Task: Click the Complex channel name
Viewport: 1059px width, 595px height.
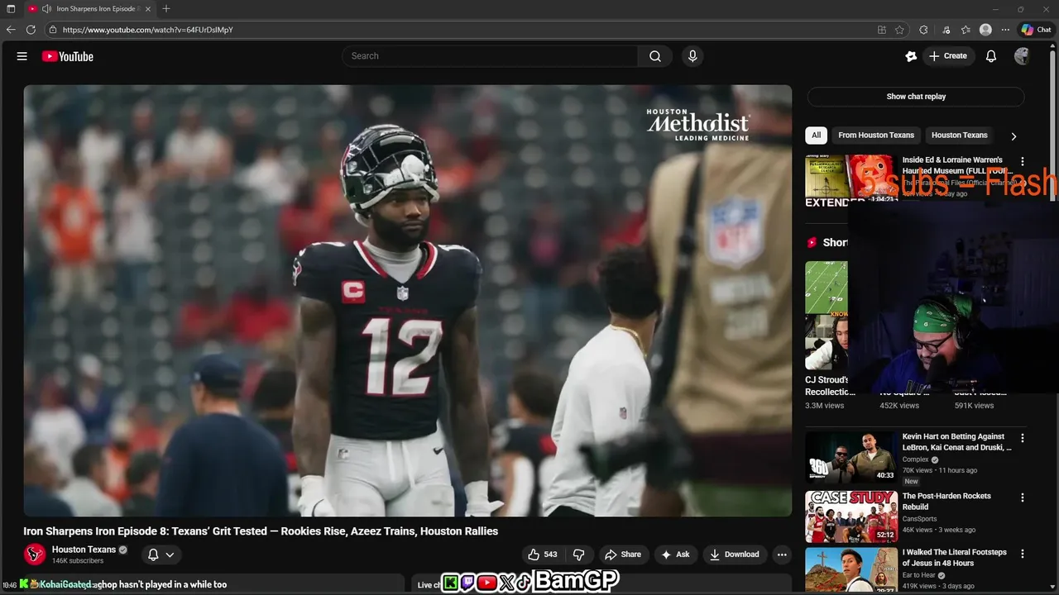Action: (x=915, y=459)
